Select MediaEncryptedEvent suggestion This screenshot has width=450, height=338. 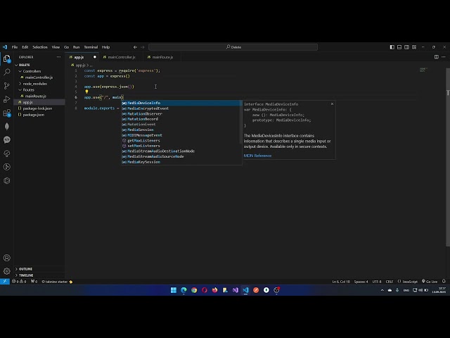click(x=181, y=108)
